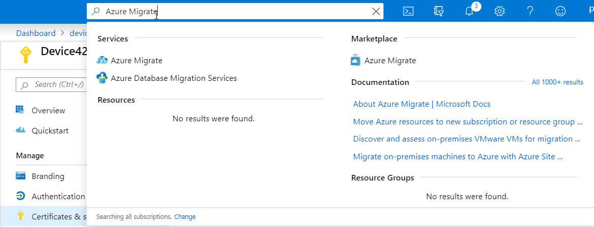The height and width of the screenshot is (227, 594).
Task: Open Directory and subscription filter icon
Action: [x=439, y=11]
